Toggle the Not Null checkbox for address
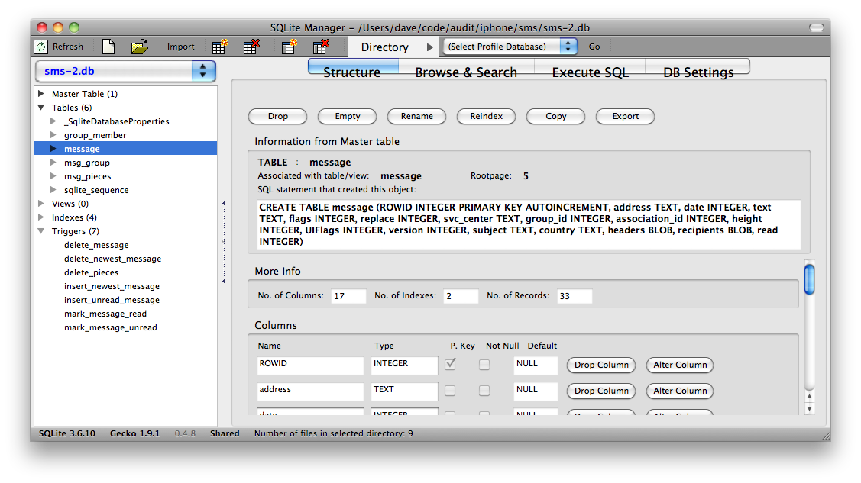The width and height of the screenshot is (861, 483). pyautogui.click(x=484, y=391)
